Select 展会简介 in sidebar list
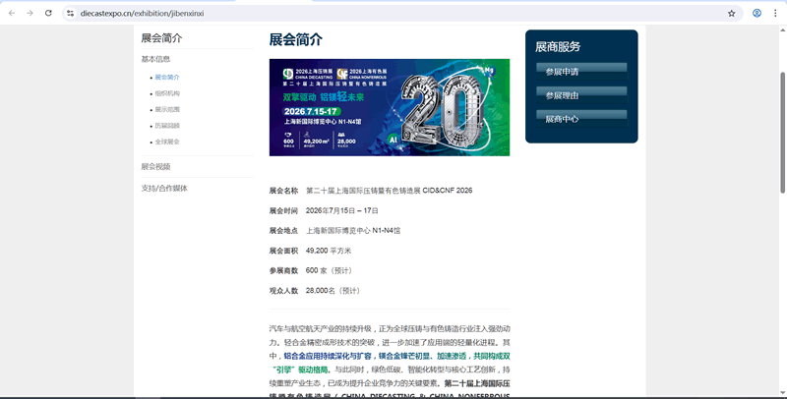This screenshot has height=399, width=787. 166,77
